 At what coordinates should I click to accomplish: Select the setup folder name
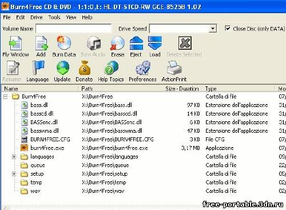click(37, 174)
